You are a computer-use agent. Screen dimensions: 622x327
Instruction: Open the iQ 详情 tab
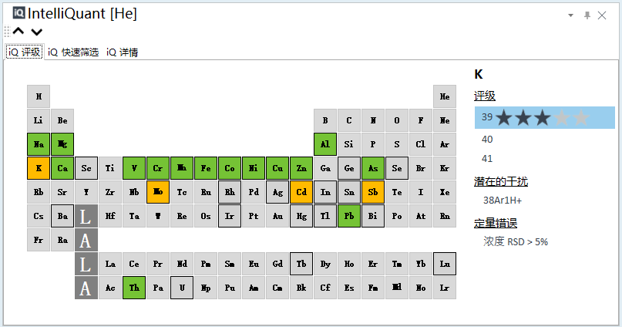click(x=123, y=52)
